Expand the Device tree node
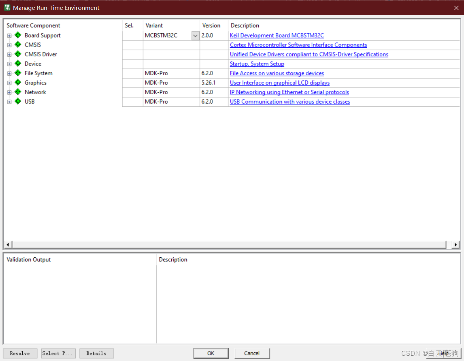Image resolution: width=464 pixels, height=361 pixels. click(9, 64)
